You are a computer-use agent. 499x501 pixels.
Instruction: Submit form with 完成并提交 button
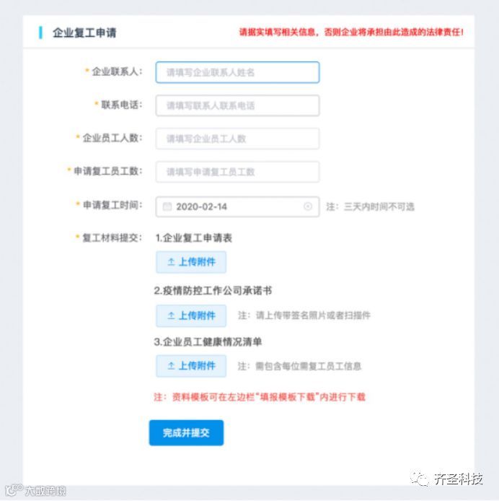point(186,432)
